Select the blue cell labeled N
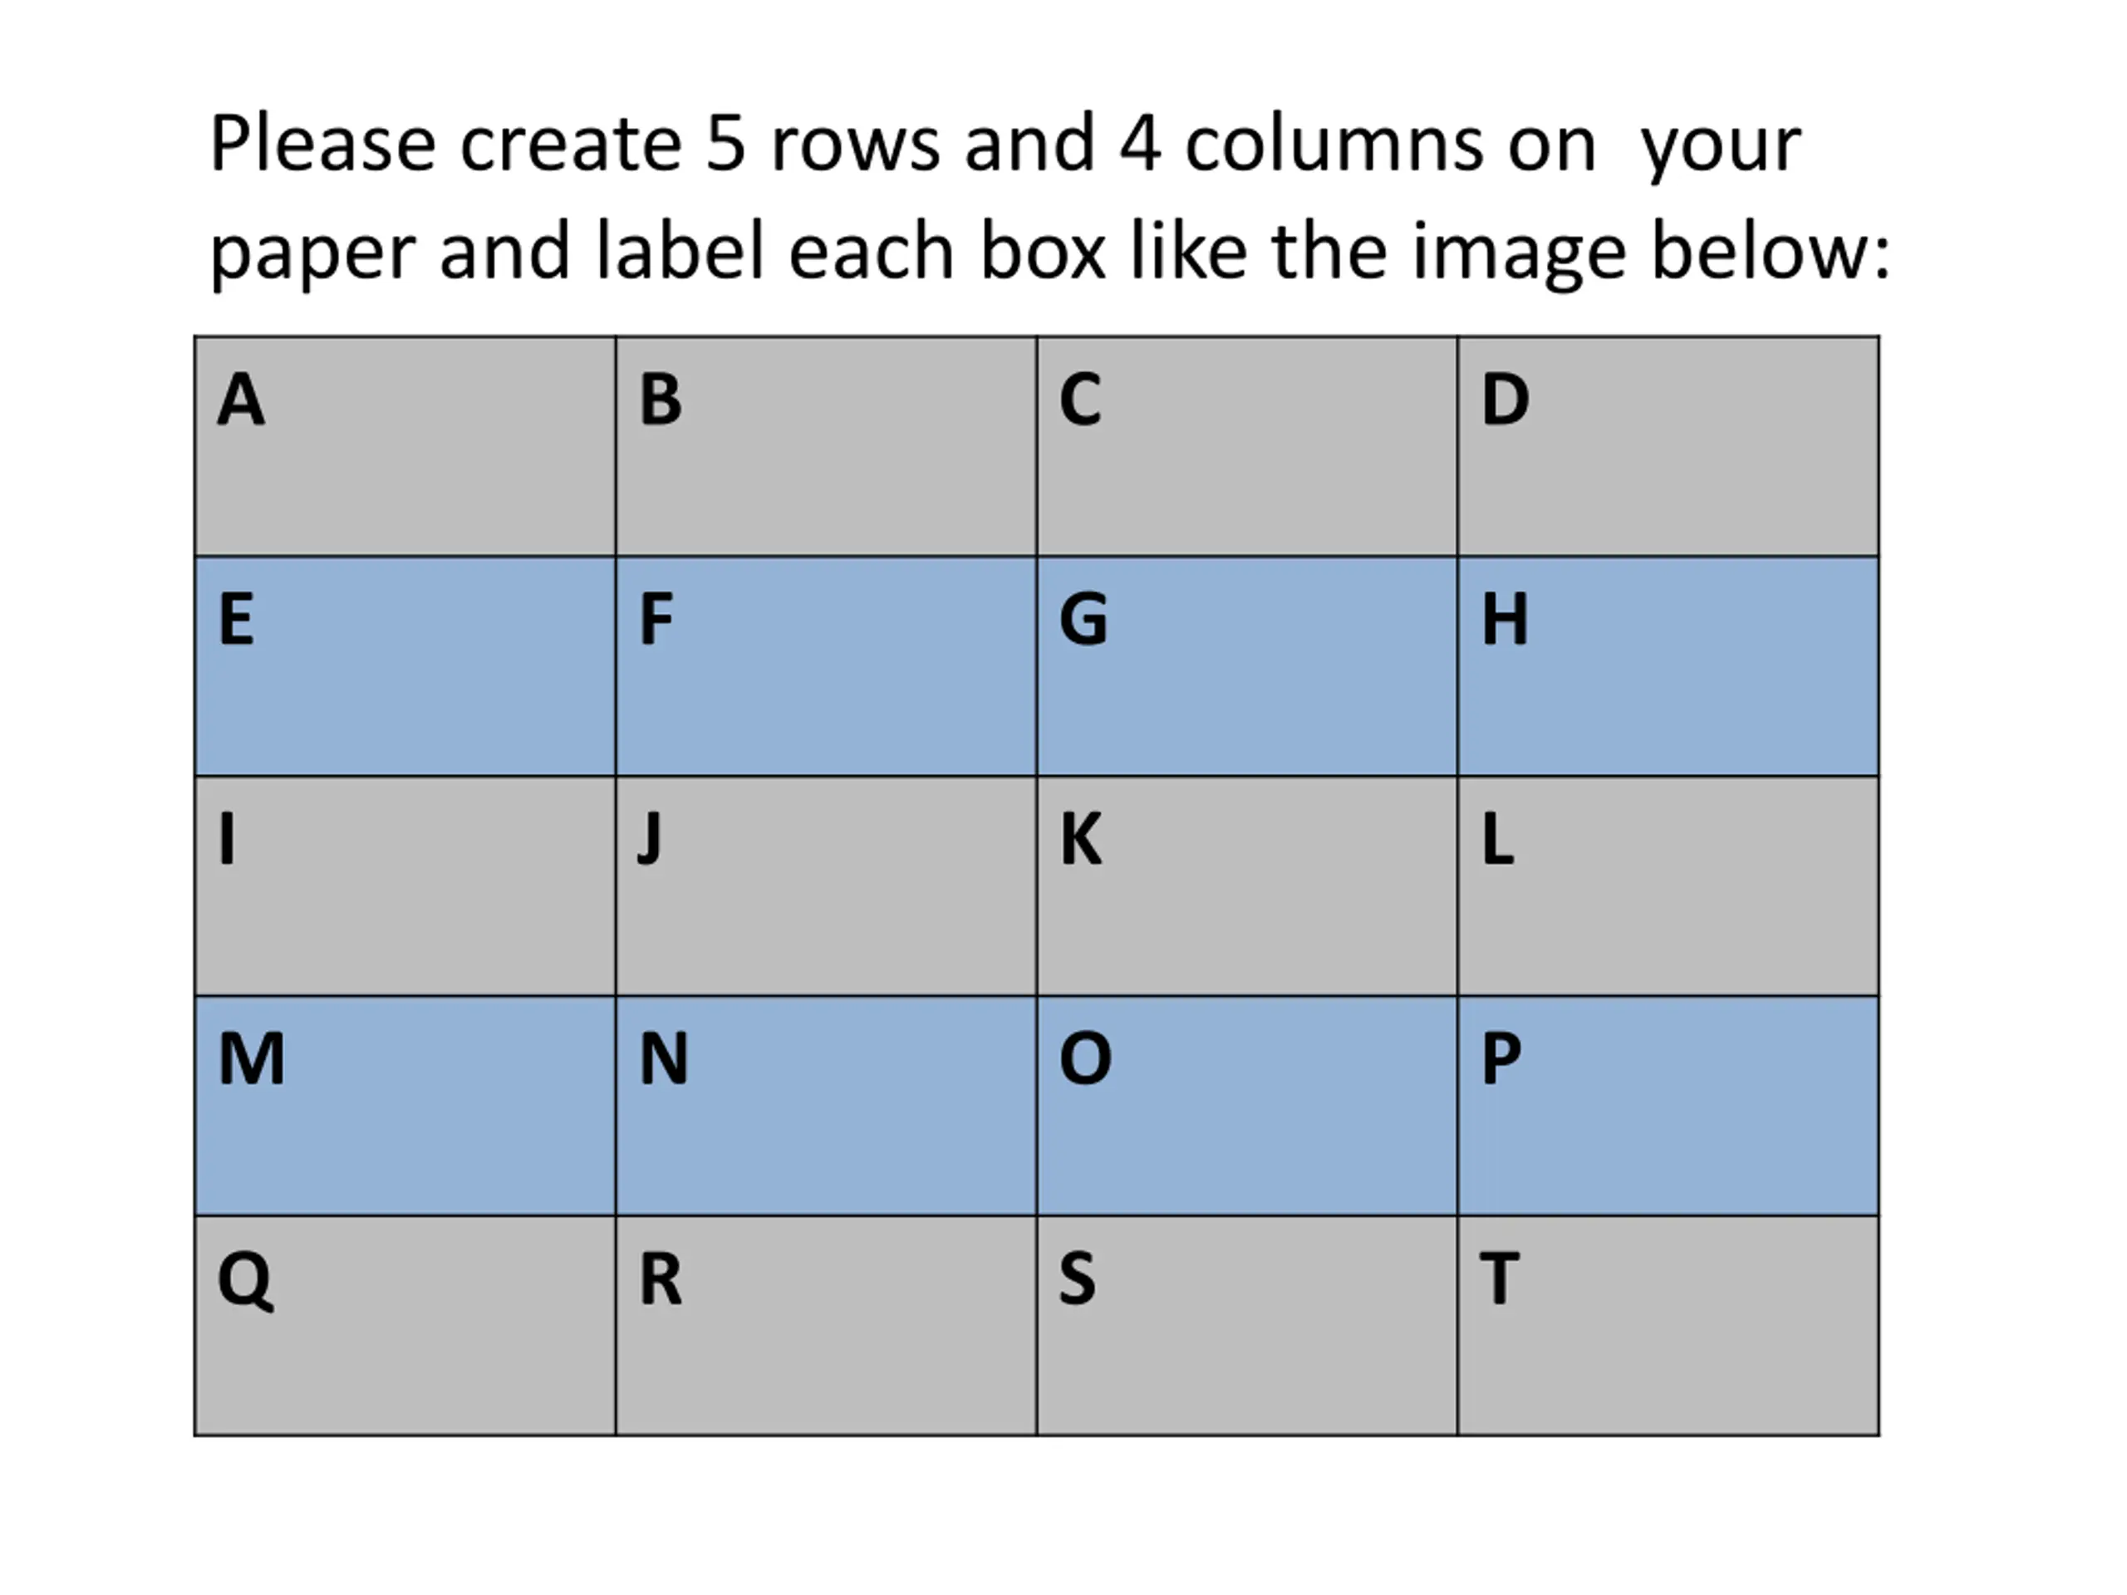Image resolution: width=2127 pixels, height=1595 pixels. point(826,1106)
